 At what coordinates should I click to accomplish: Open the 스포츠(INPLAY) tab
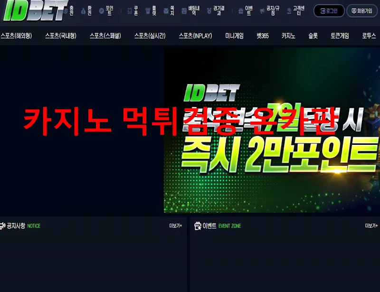[195, 36]
